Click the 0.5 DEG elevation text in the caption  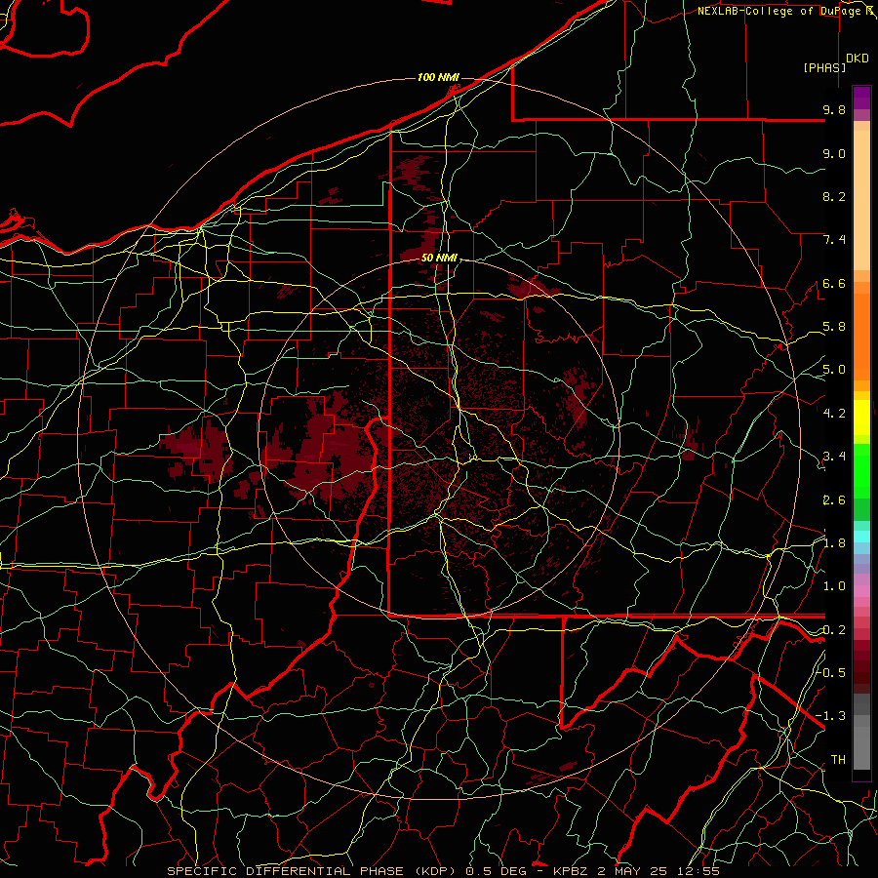click(x=499, y=871)
